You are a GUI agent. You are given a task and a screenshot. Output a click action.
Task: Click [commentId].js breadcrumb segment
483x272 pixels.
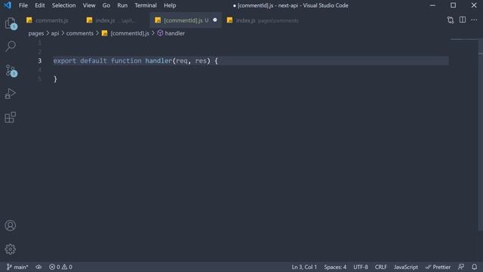(x=130, y=33)
